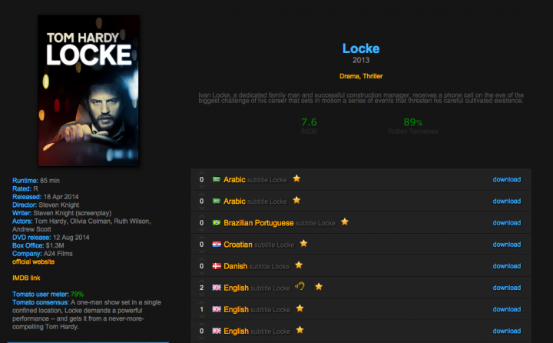
Task: Click the Rated: R text
Action: tap(25, 188)
